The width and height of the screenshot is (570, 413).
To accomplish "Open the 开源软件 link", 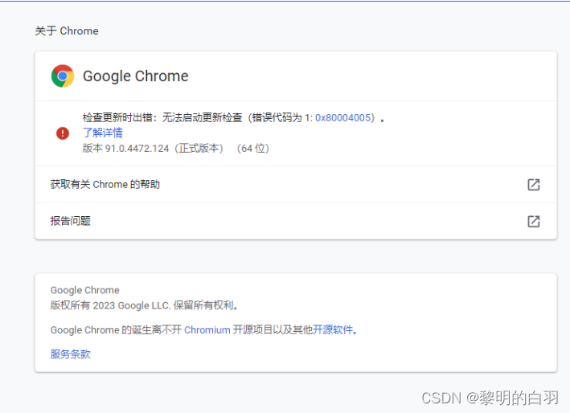I will (x=333, y=329).
